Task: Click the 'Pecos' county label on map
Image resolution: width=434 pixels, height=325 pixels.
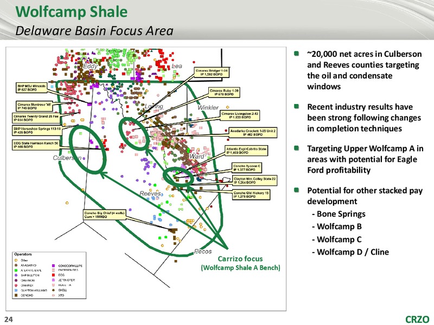Action: coord(202,251)
